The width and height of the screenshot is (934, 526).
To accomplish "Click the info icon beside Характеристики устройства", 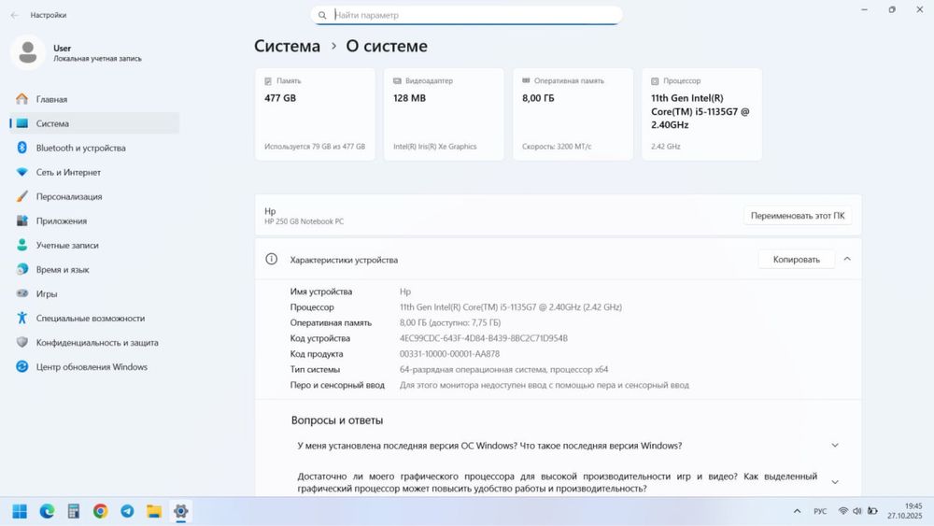I will tap(272, 259).
